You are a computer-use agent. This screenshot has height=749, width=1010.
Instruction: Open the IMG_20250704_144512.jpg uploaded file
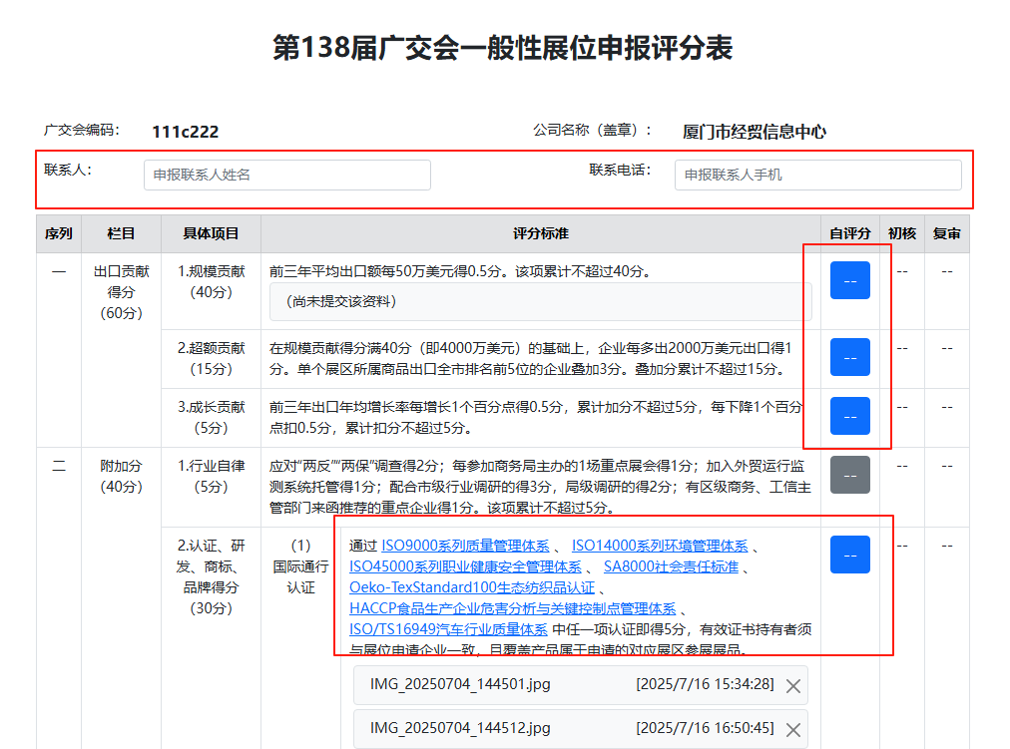(460, 729)
